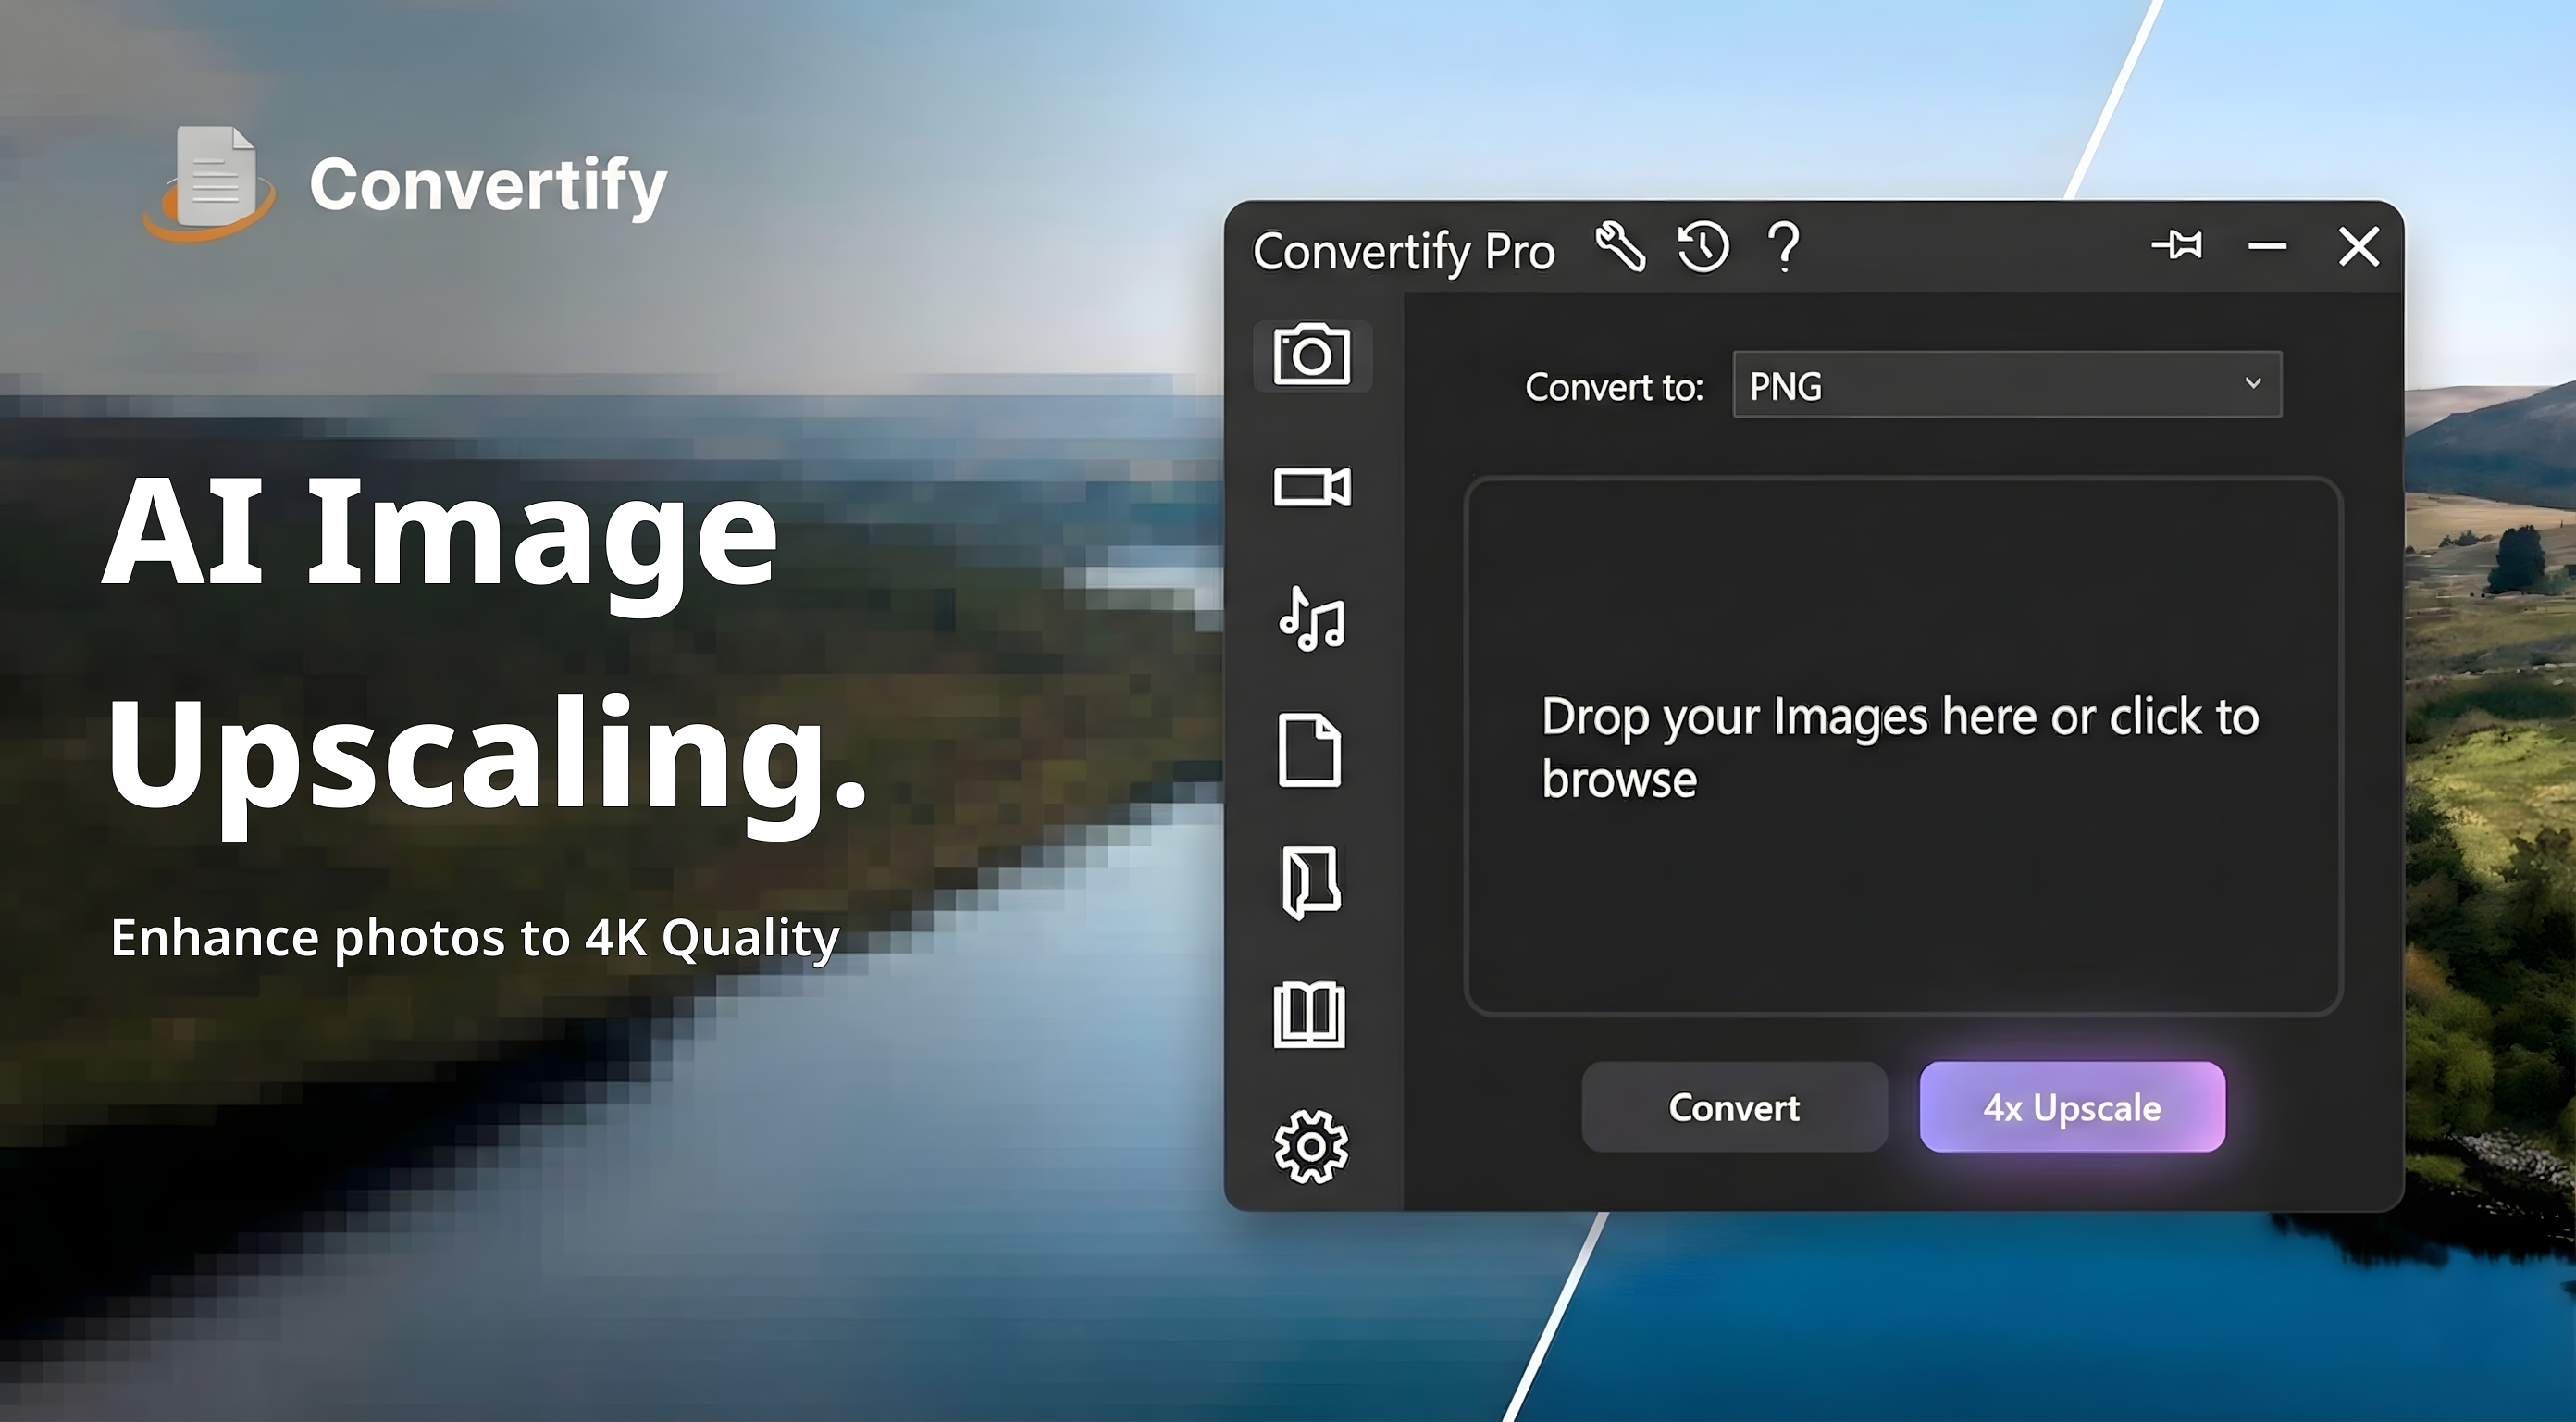Start a 4x Upscale
Viewport: 2576px width, 1422px height.
(2070, 1108)
